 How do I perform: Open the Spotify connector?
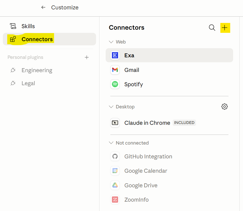pyautogui.click(x=169, y=84)
